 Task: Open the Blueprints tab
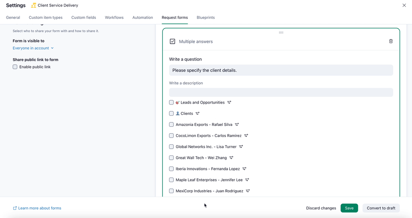coord(206,18)
